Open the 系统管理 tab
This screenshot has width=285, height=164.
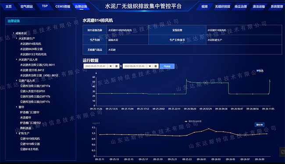pyautogui.click(x=277, y=7)
